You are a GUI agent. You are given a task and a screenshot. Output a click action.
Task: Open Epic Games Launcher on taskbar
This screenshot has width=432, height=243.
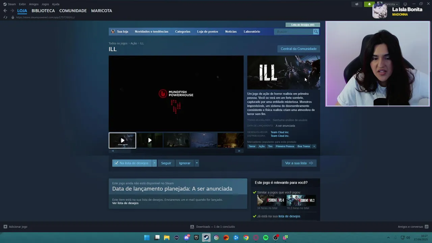(196, 238)
